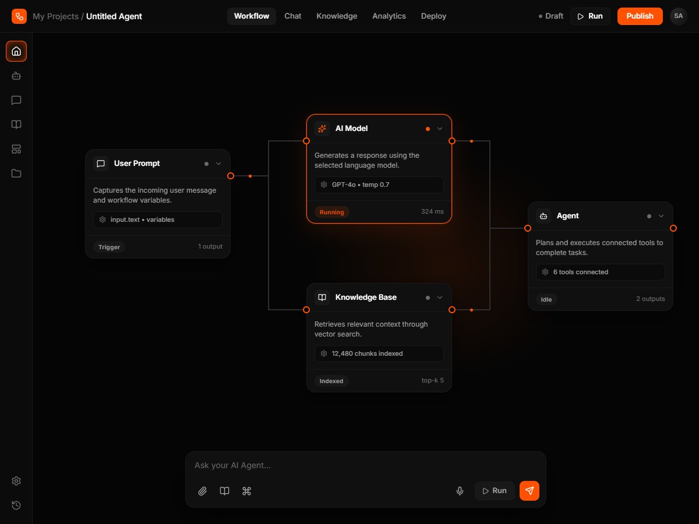This screenshot has height=524, width=699.
Task: Click the command key icon in prompt bar
Action: tap(246, 491)
